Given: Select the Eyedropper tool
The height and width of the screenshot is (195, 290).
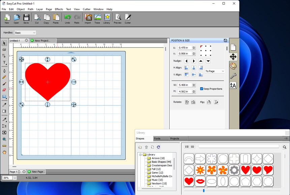Looking at the screenshot, I should tap(4, 105).
